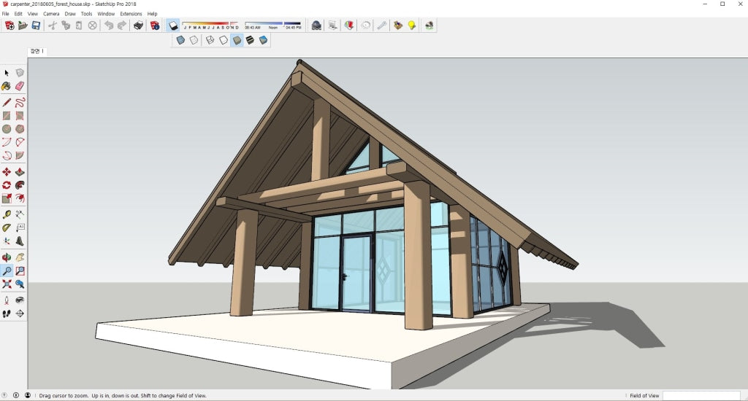The width and height of the screenshot is (748, 401).
Task: Activate the Orbit tool
Action: (7, 257)
